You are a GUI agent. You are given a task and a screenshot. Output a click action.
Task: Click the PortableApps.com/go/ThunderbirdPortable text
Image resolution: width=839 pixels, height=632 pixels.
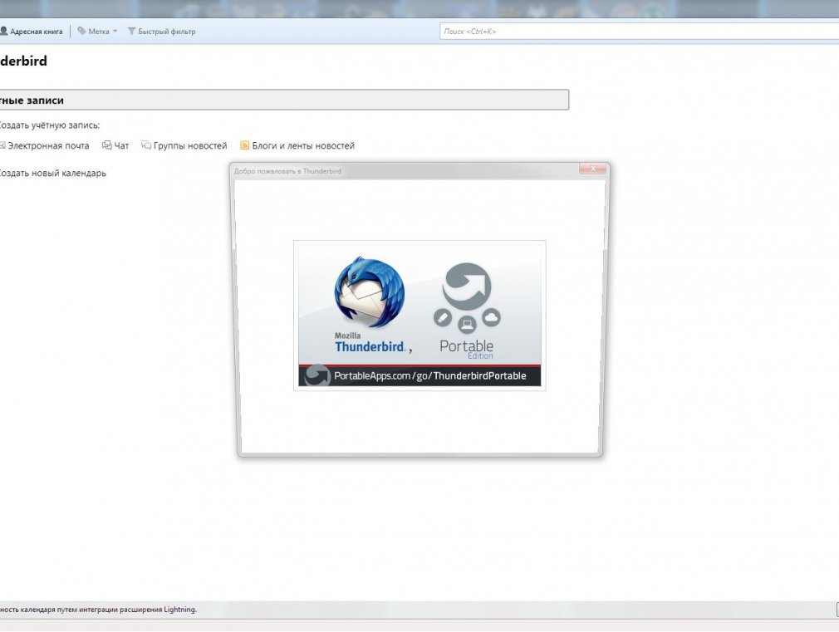[x=429, y=375]
